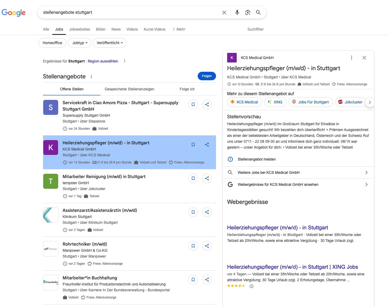389x307 pixels.
Task: Click the Stellenangebot melden alert icon
Action: click(230, 159)
